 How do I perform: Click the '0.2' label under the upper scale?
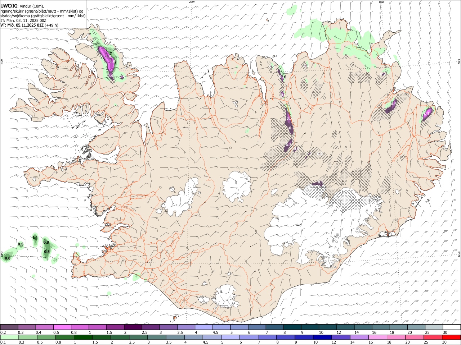3,332
